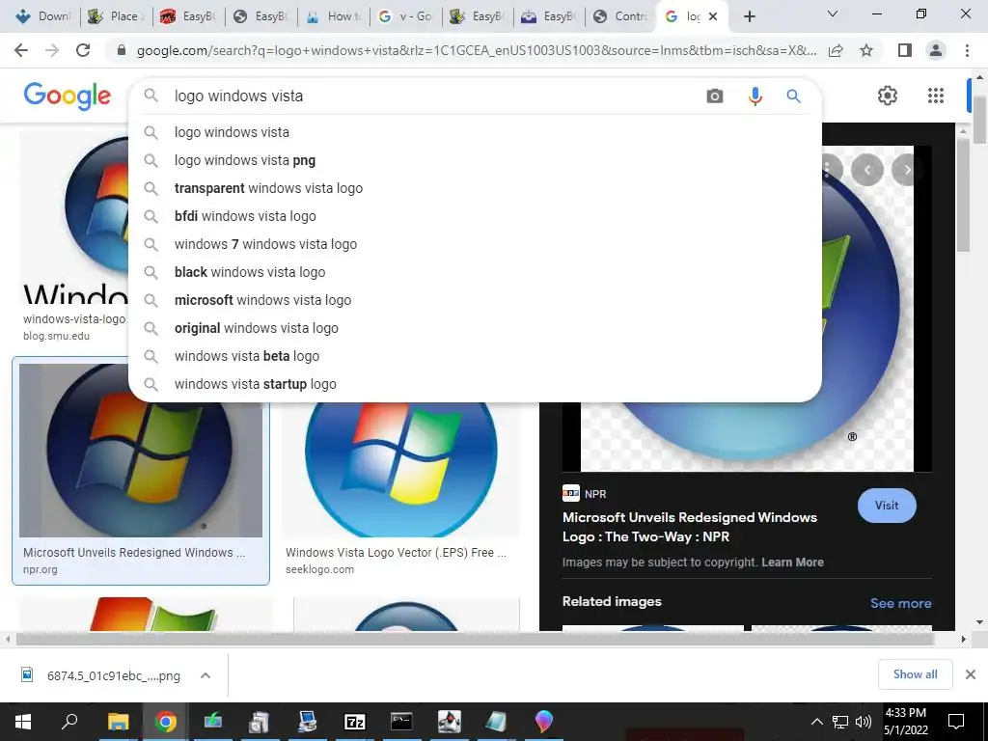Click the padlock site info icon
The height and width of the screenshot is (741, 988).
[x=122, y=50]
